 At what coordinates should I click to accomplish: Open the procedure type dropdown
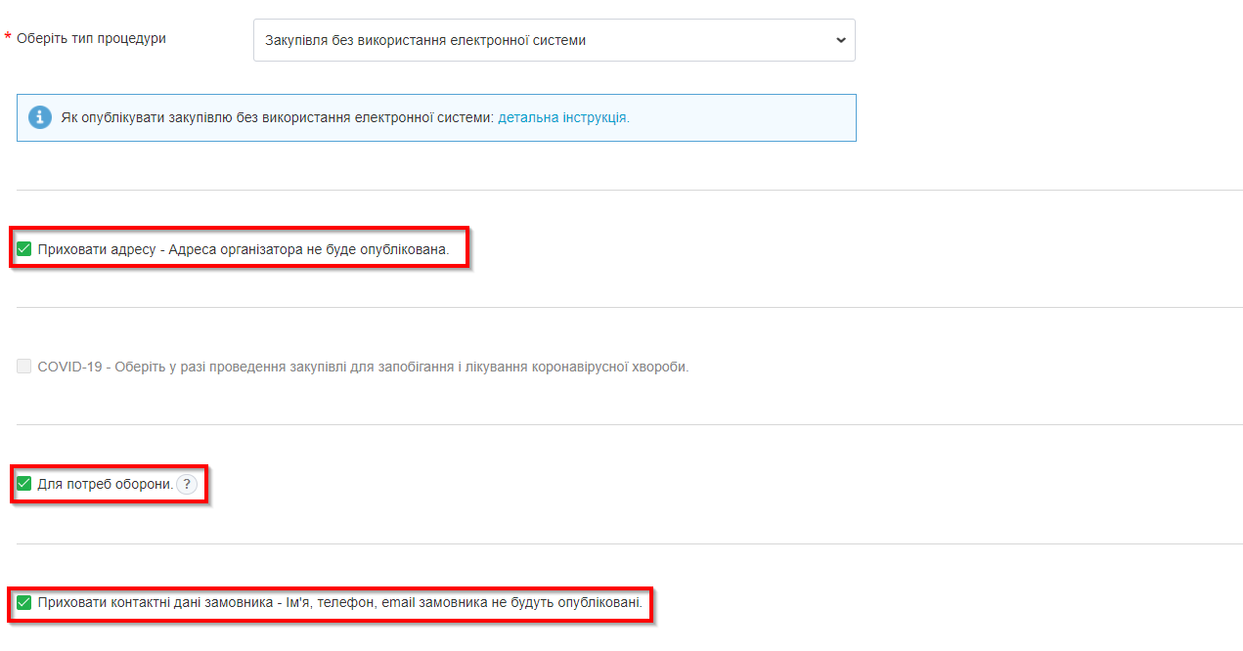[554, 40]
